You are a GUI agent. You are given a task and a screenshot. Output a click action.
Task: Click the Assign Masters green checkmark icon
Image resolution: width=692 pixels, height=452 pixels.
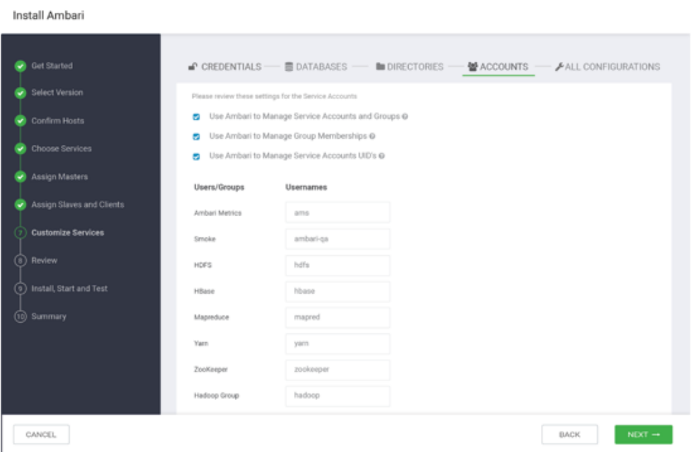click(x=20, y=177)
